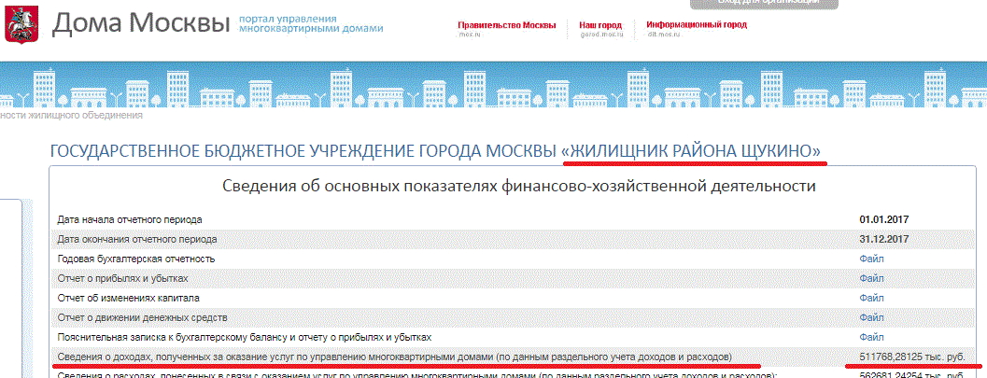Screen dimensions: 987x378
Task: Open the Информационный город link
Action: pos(697,25)
